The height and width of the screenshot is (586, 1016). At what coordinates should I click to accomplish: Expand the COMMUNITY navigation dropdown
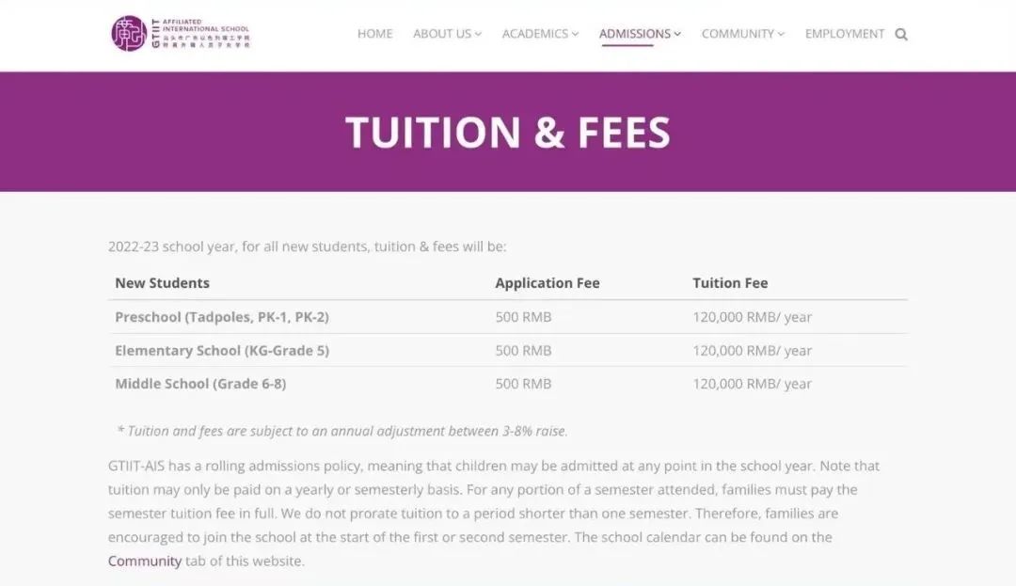[x=743, y=34]
